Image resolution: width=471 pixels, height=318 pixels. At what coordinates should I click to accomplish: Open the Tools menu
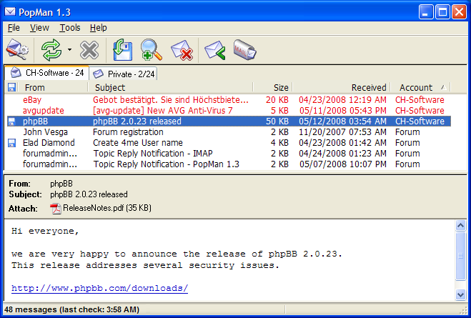(70, 28)
